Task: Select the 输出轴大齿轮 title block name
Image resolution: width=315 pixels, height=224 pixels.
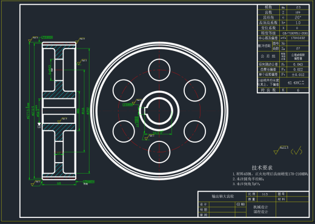Action: point(223,196)
